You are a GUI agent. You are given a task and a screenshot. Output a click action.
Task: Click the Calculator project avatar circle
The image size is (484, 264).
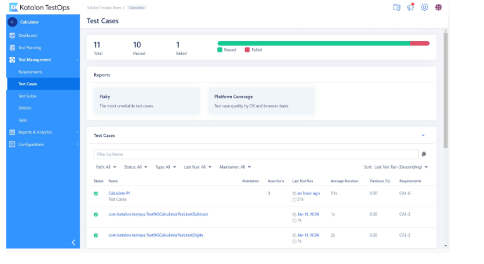(13, 22)
